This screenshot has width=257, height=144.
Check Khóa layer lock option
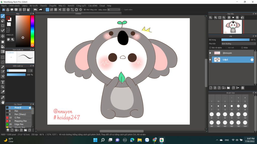(242, 48)
